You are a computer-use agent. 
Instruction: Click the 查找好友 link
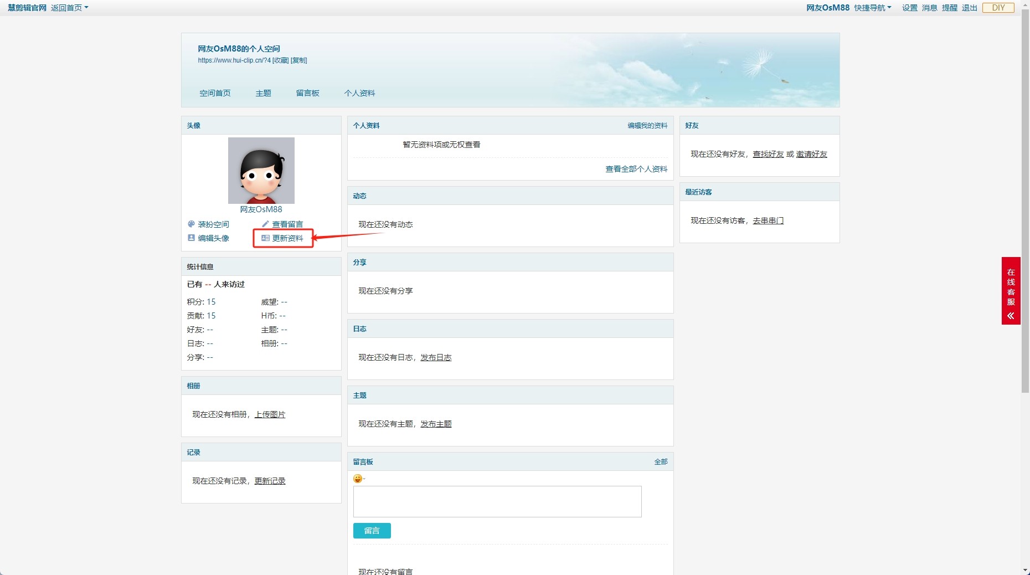point(768,154)
